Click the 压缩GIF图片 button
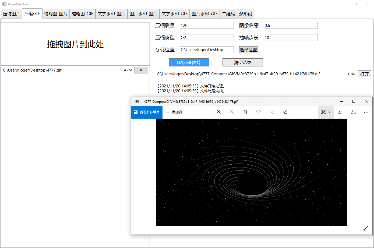The width and height of the screenshot is (374, 248). pos(189,62)
